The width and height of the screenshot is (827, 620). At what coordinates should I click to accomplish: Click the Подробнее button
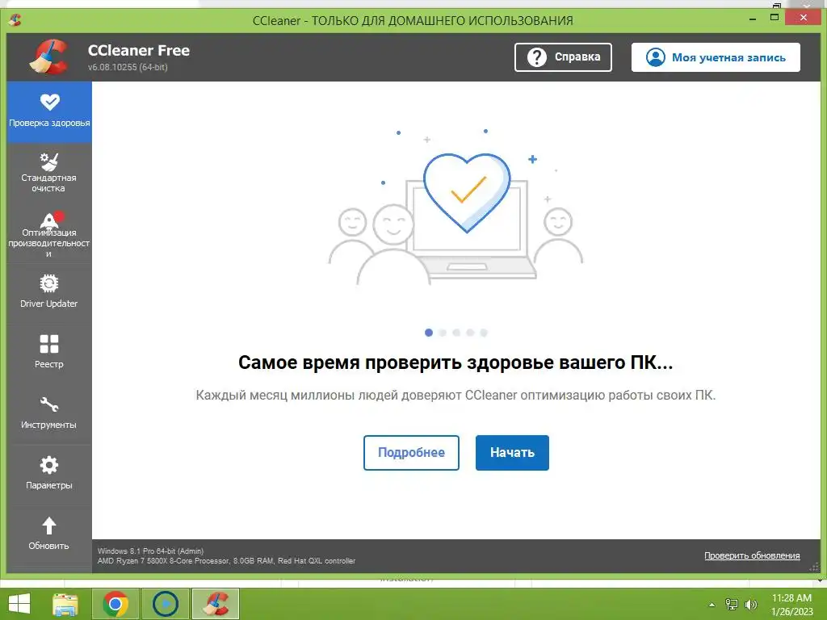click(x=411, y=452)
